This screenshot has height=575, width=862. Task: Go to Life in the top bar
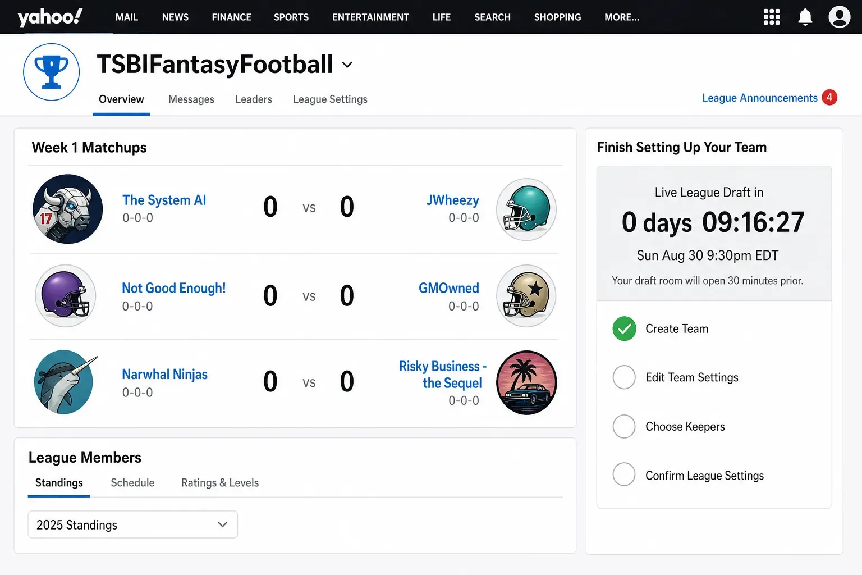[442, 17]
